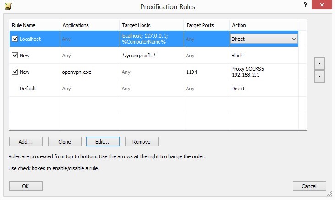
Task: Sort by Applications column header
Action: [x=89, y=25]
